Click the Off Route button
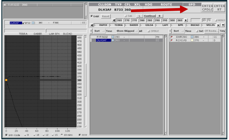 [211, 31]
